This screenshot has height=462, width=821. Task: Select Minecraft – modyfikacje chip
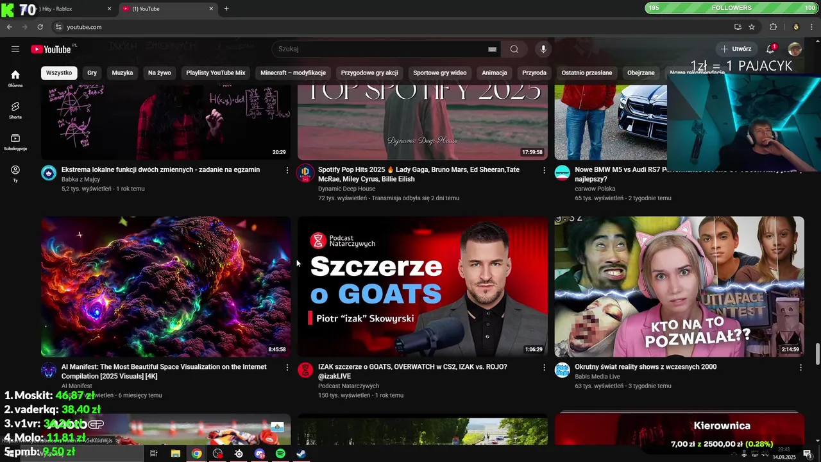(293, 73)
